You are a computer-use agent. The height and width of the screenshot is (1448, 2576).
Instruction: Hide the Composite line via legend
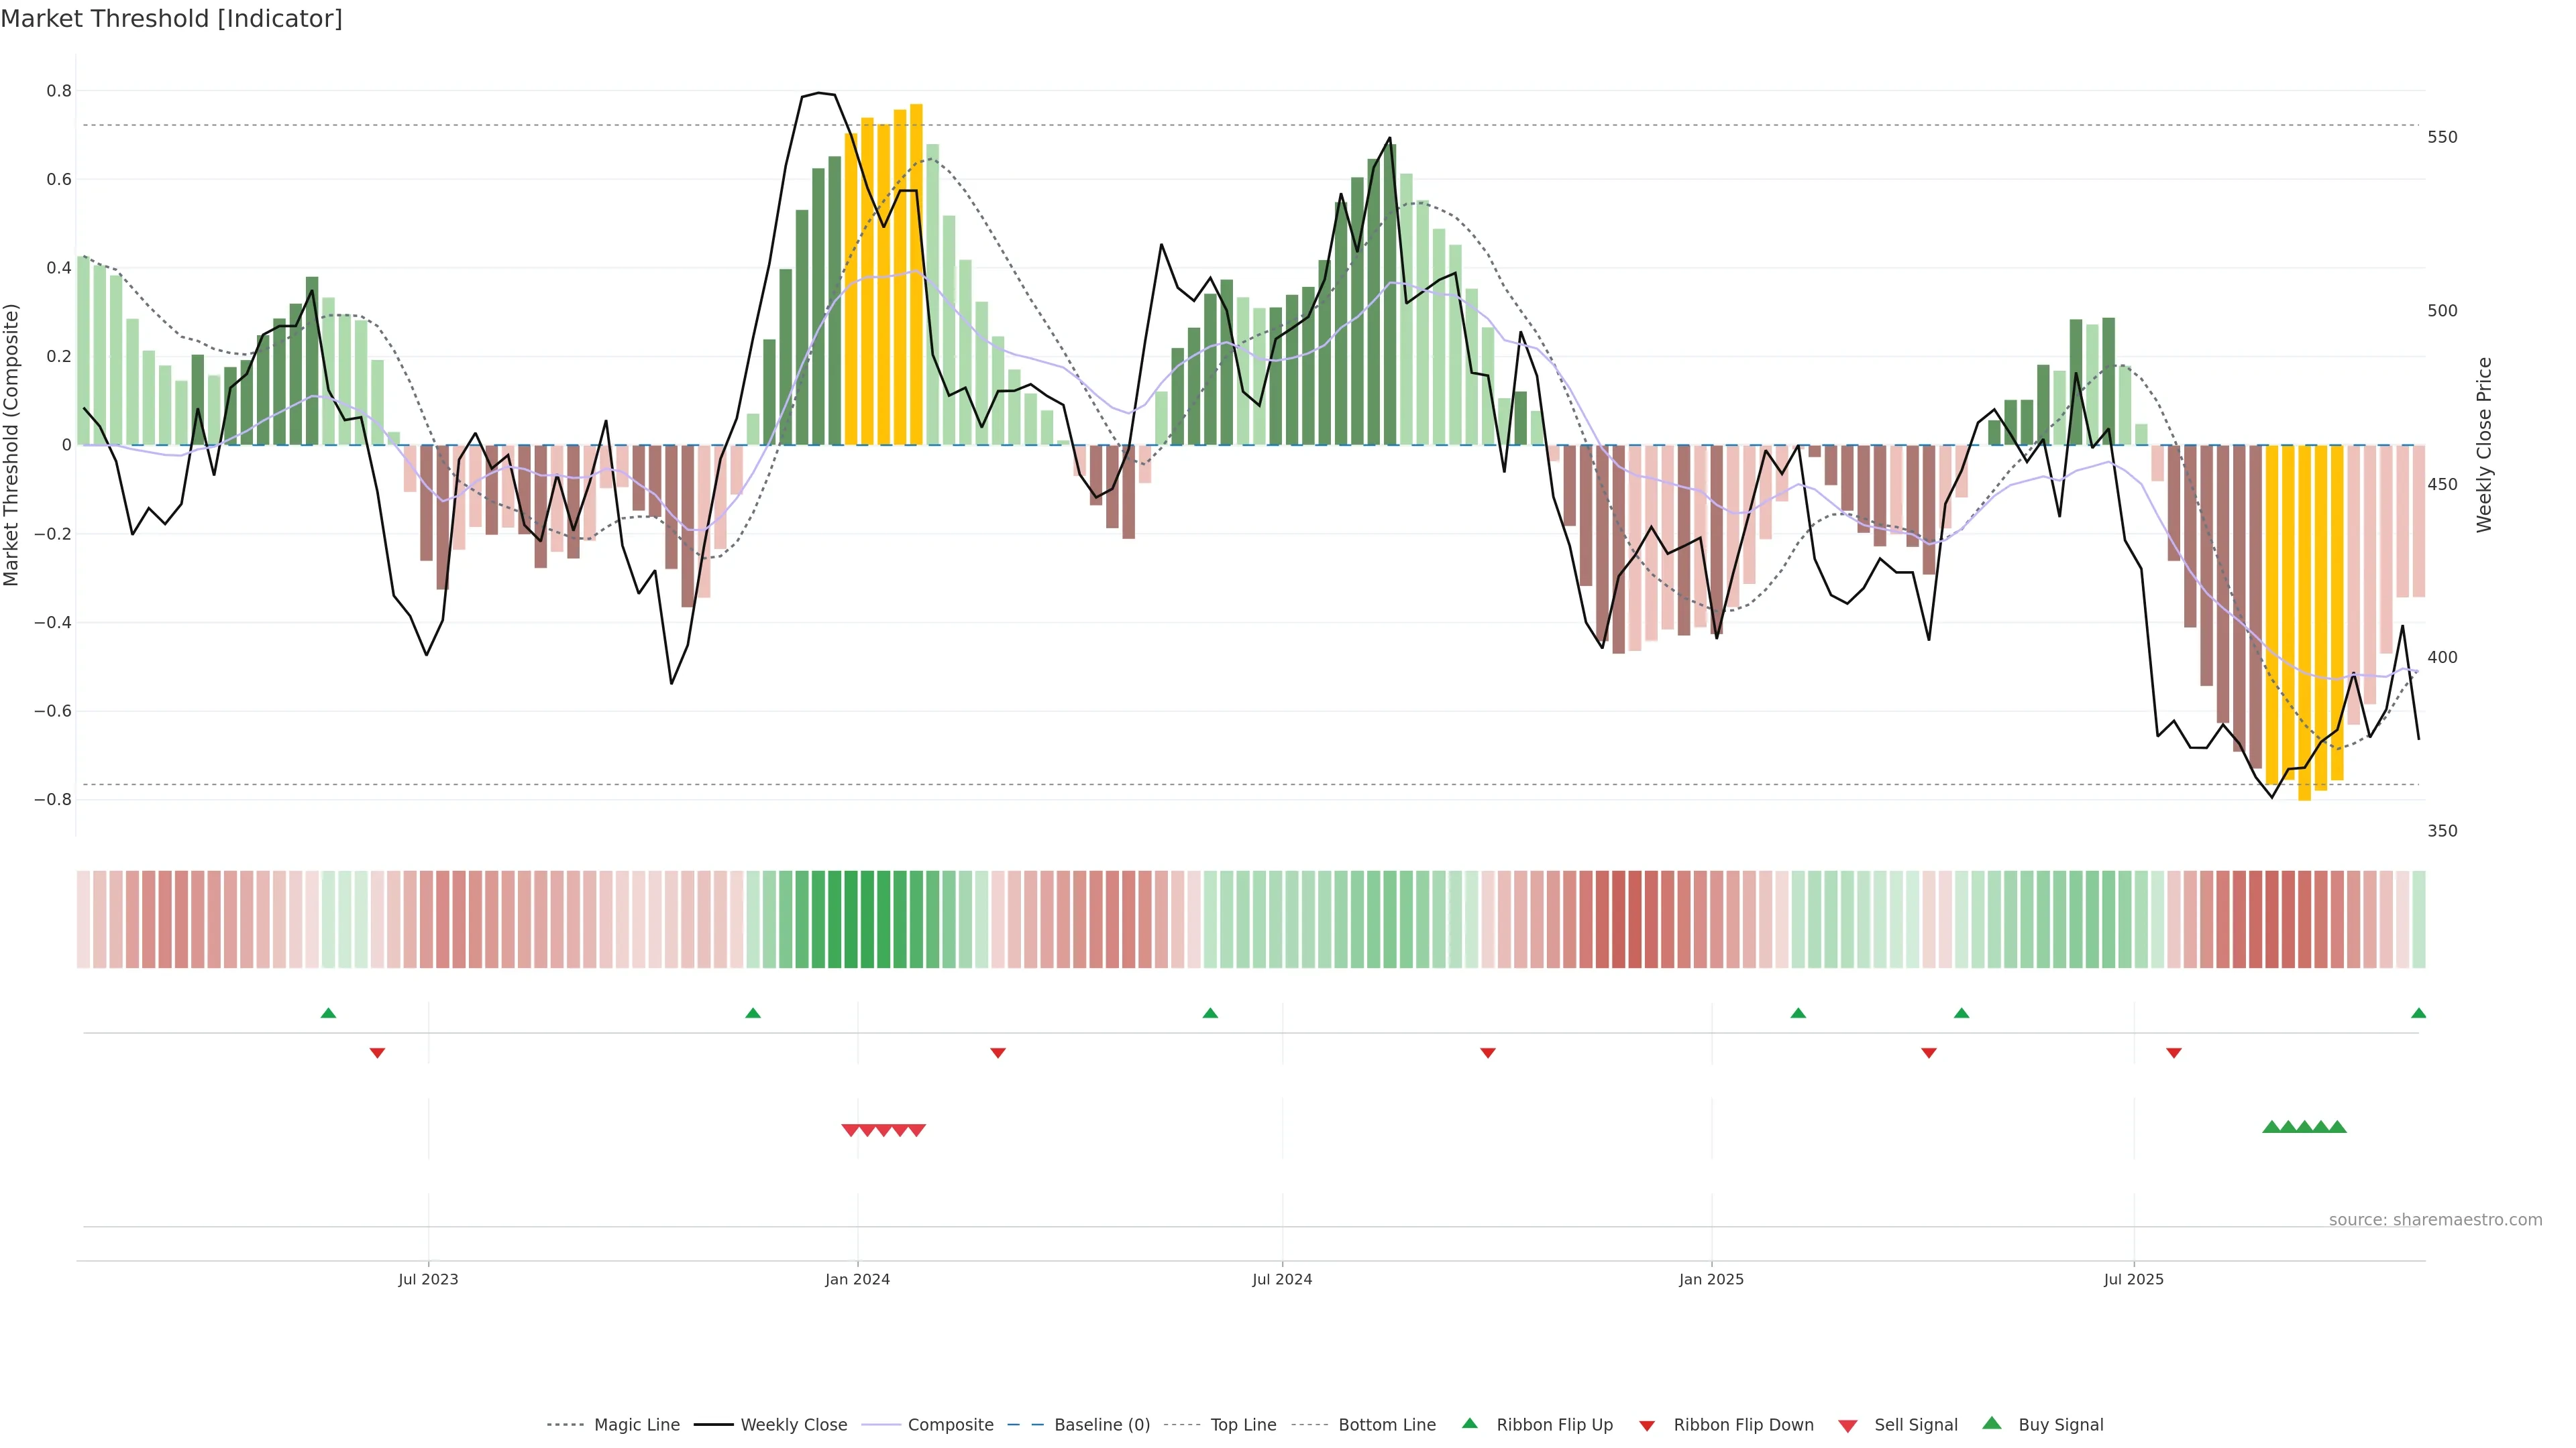pyautogui.click(x=950, y=1425)
